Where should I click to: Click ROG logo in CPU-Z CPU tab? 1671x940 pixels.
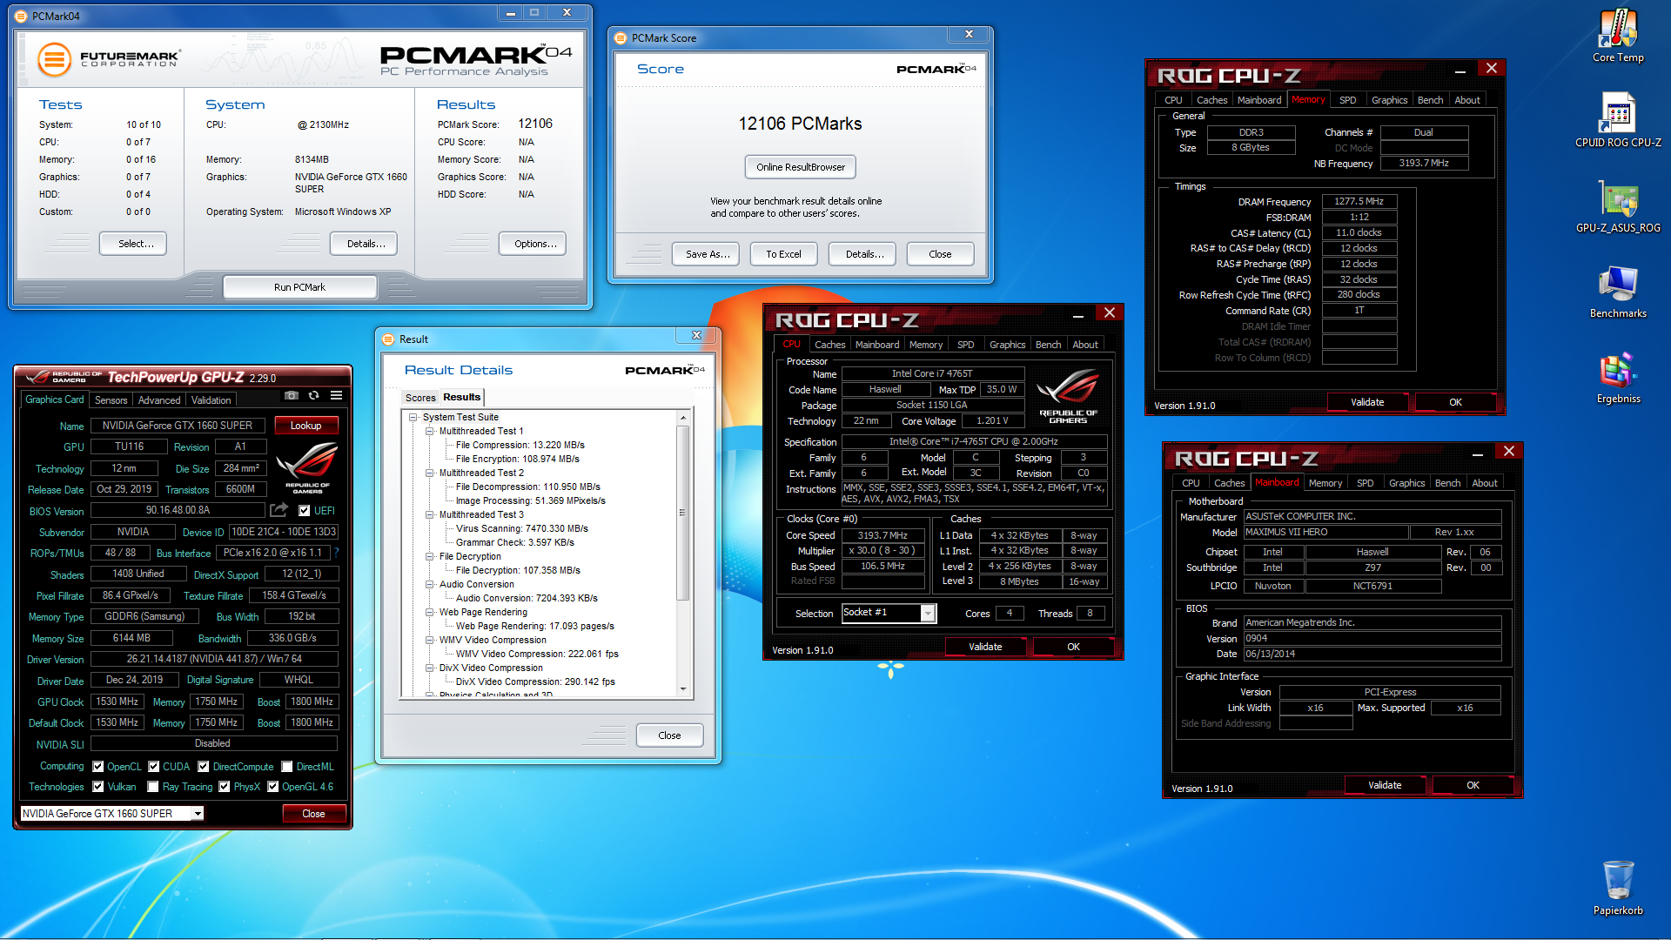[x=1068, y=395]
